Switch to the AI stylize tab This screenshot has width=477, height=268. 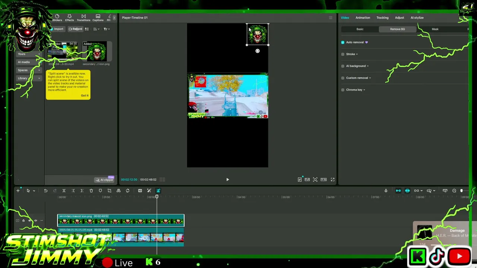(417, 17)
